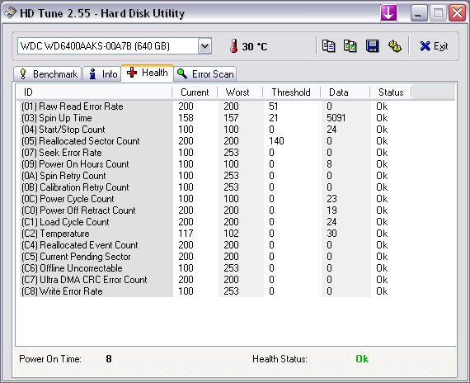
Task: Select the Health tab
Action: tap(147, 73)
